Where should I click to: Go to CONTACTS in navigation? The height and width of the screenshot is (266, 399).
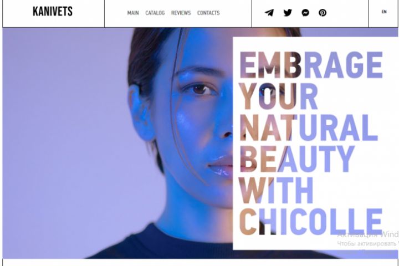pos(208,13)
